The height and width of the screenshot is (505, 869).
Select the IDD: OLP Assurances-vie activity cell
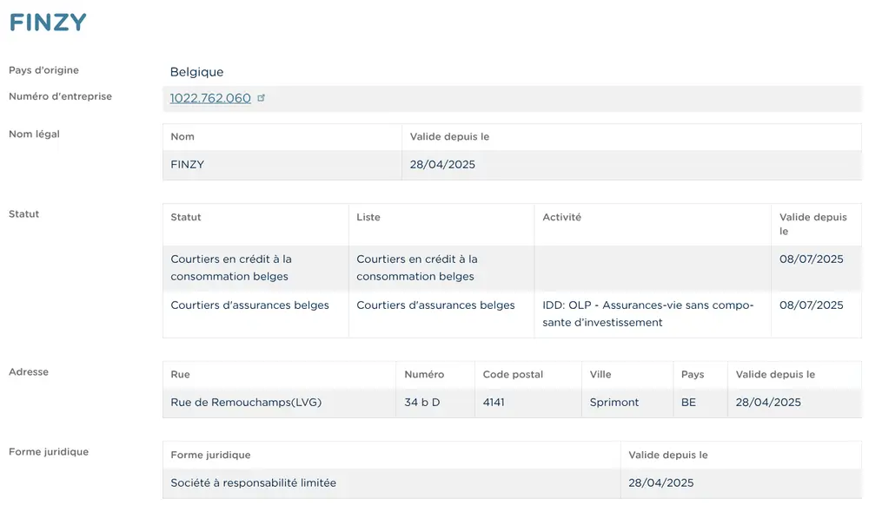point(647,314)
